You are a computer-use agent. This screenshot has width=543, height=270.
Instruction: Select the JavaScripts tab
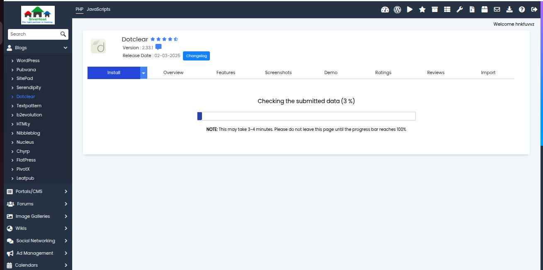pyautogui.click(x=98, y=10)
